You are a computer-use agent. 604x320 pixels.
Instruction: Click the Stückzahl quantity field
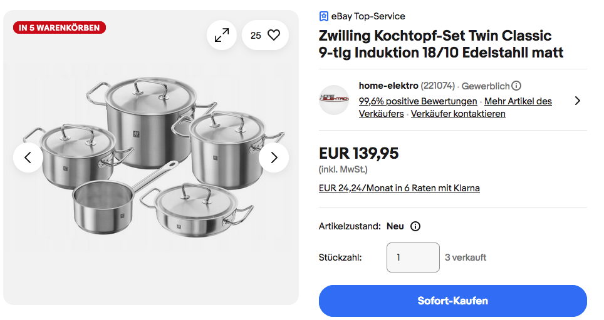coord(413,257)
